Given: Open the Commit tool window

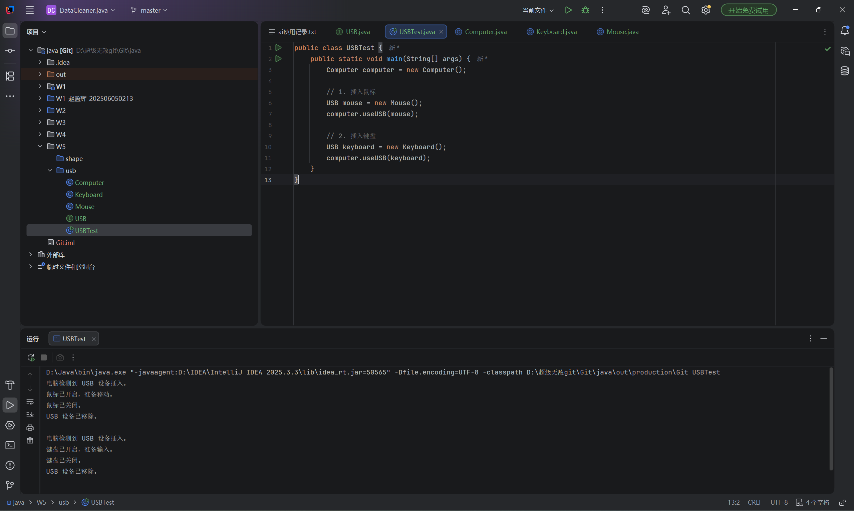Looking at the screenshot, I should pos(10,51).
